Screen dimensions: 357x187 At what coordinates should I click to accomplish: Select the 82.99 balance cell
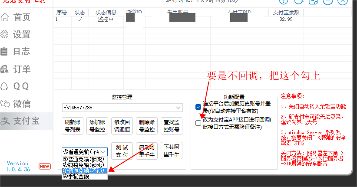click(x=286, y=19)
